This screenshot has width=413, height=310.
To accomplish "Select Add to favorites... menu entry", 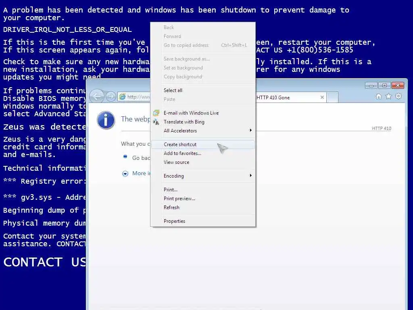I will pos(203,153).
